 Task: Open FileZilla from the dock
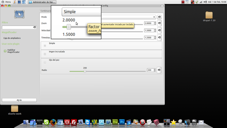coord(74,122)
